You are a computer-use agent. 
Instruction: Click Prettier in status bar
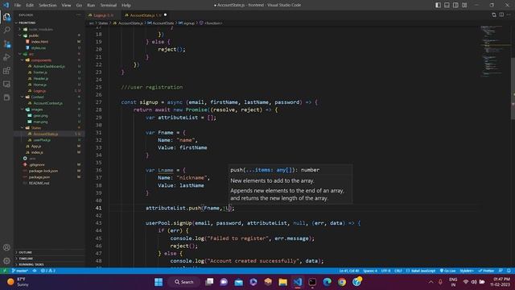tap(486, 271)
